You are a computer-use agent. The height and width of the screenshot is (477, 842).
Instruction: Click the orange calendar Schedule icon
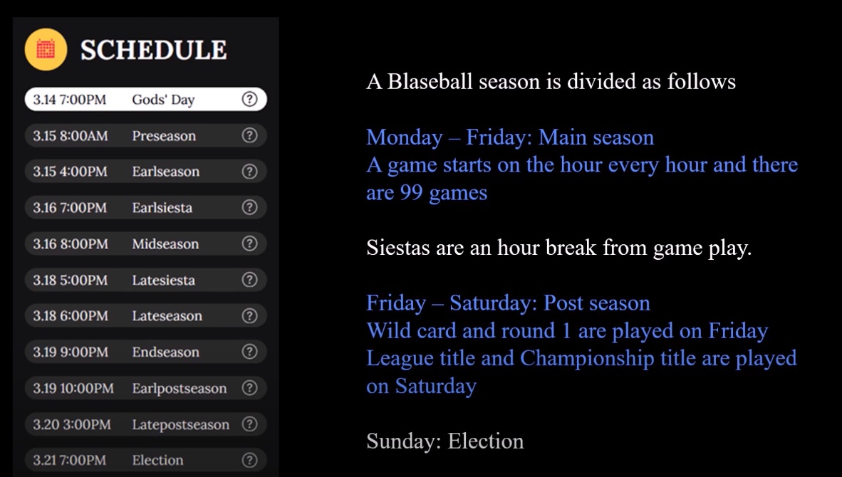pyautogui.click(x=46, y=49)
